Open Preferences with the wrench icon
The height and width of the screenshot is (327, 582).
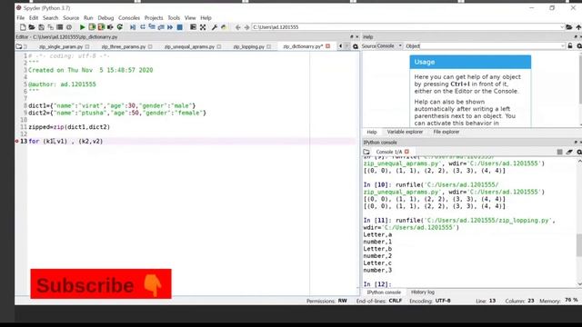[x=215, y=27]
